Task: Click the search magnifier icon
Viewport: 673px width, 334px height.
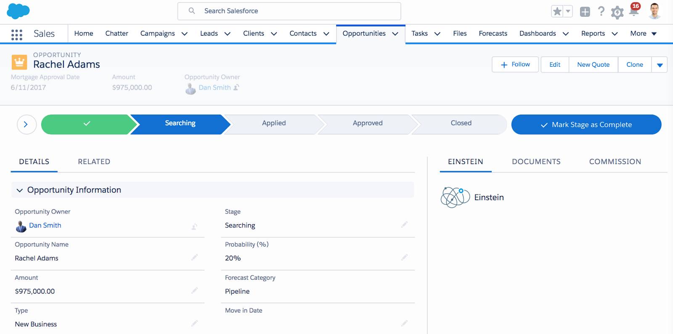Action: (192, 11)
